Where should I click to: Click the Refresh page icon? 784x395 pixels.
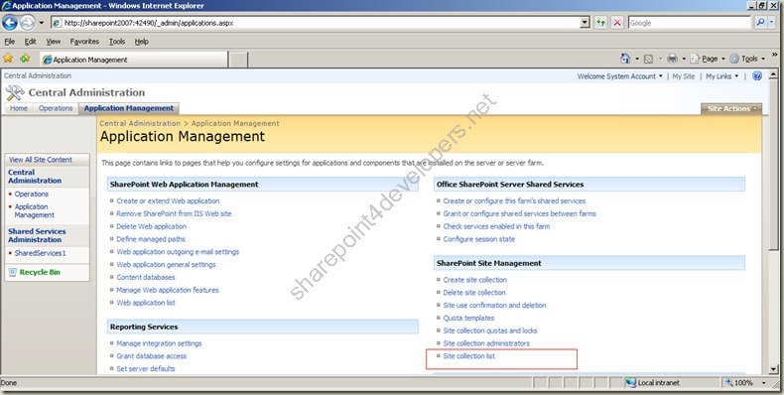600,23
